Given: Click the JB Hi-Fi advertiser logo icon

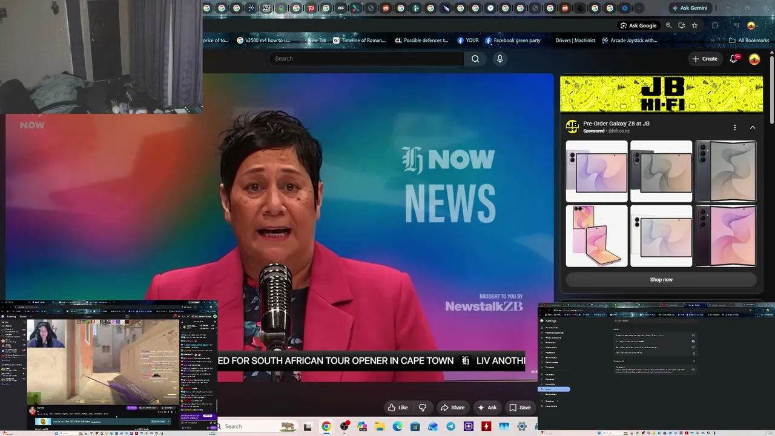Looking at the screenshot, I should [x=572, y=127].
